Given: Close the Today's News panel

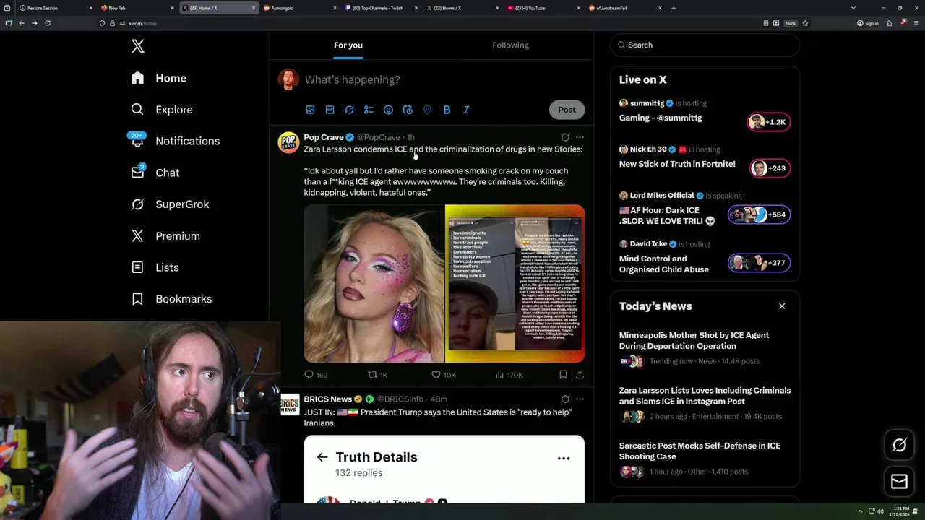Looking at the screenshot, I should tap(782, 306).
